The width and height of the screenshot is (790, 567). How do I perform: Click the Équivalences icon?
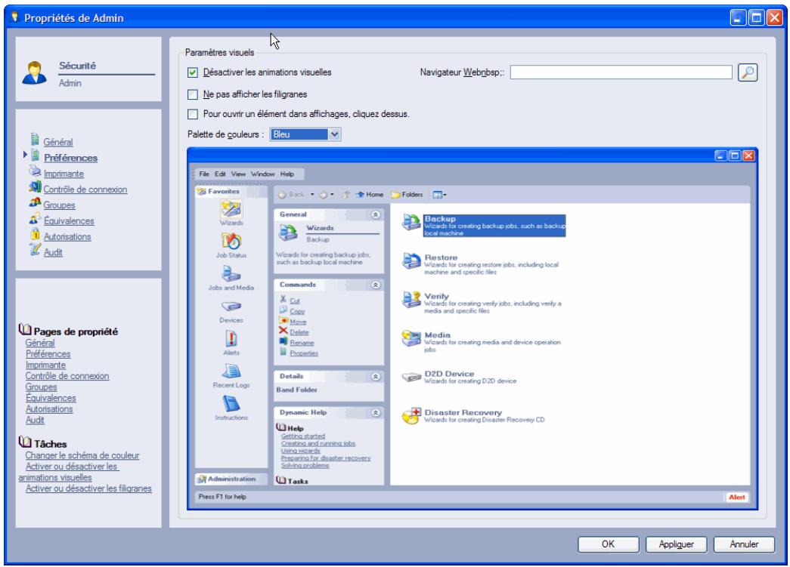(x=35, y=218)
